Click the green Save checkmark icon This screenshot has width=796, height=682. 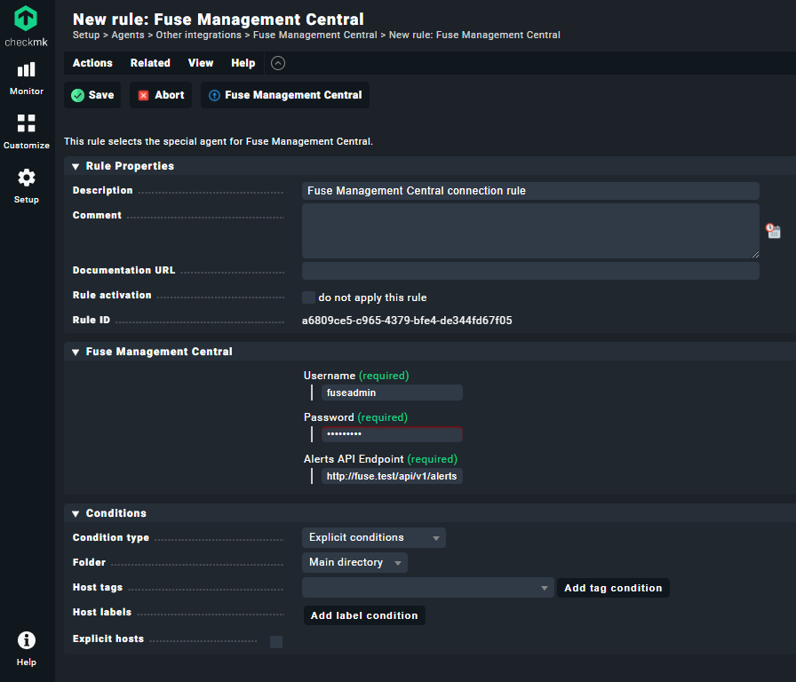pyautogui.click(x=77, y=95)
